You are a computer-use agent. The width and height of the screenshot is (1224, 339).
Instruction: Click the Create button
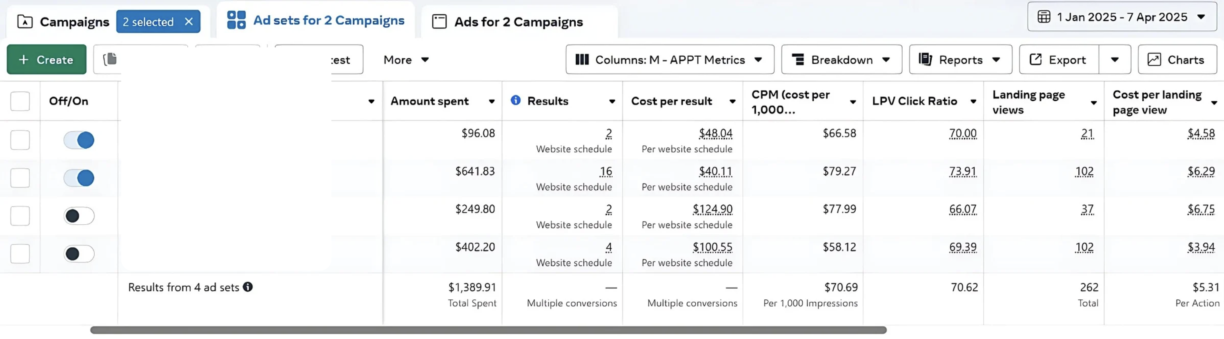(x=47, y=60)
